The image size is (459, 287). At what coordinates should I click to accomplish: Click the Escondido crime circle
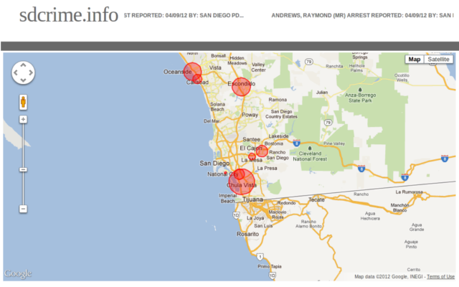click(x=241, y=87)
